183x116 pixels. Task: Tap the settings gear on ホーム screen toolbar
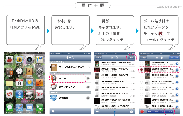(53, 111)
